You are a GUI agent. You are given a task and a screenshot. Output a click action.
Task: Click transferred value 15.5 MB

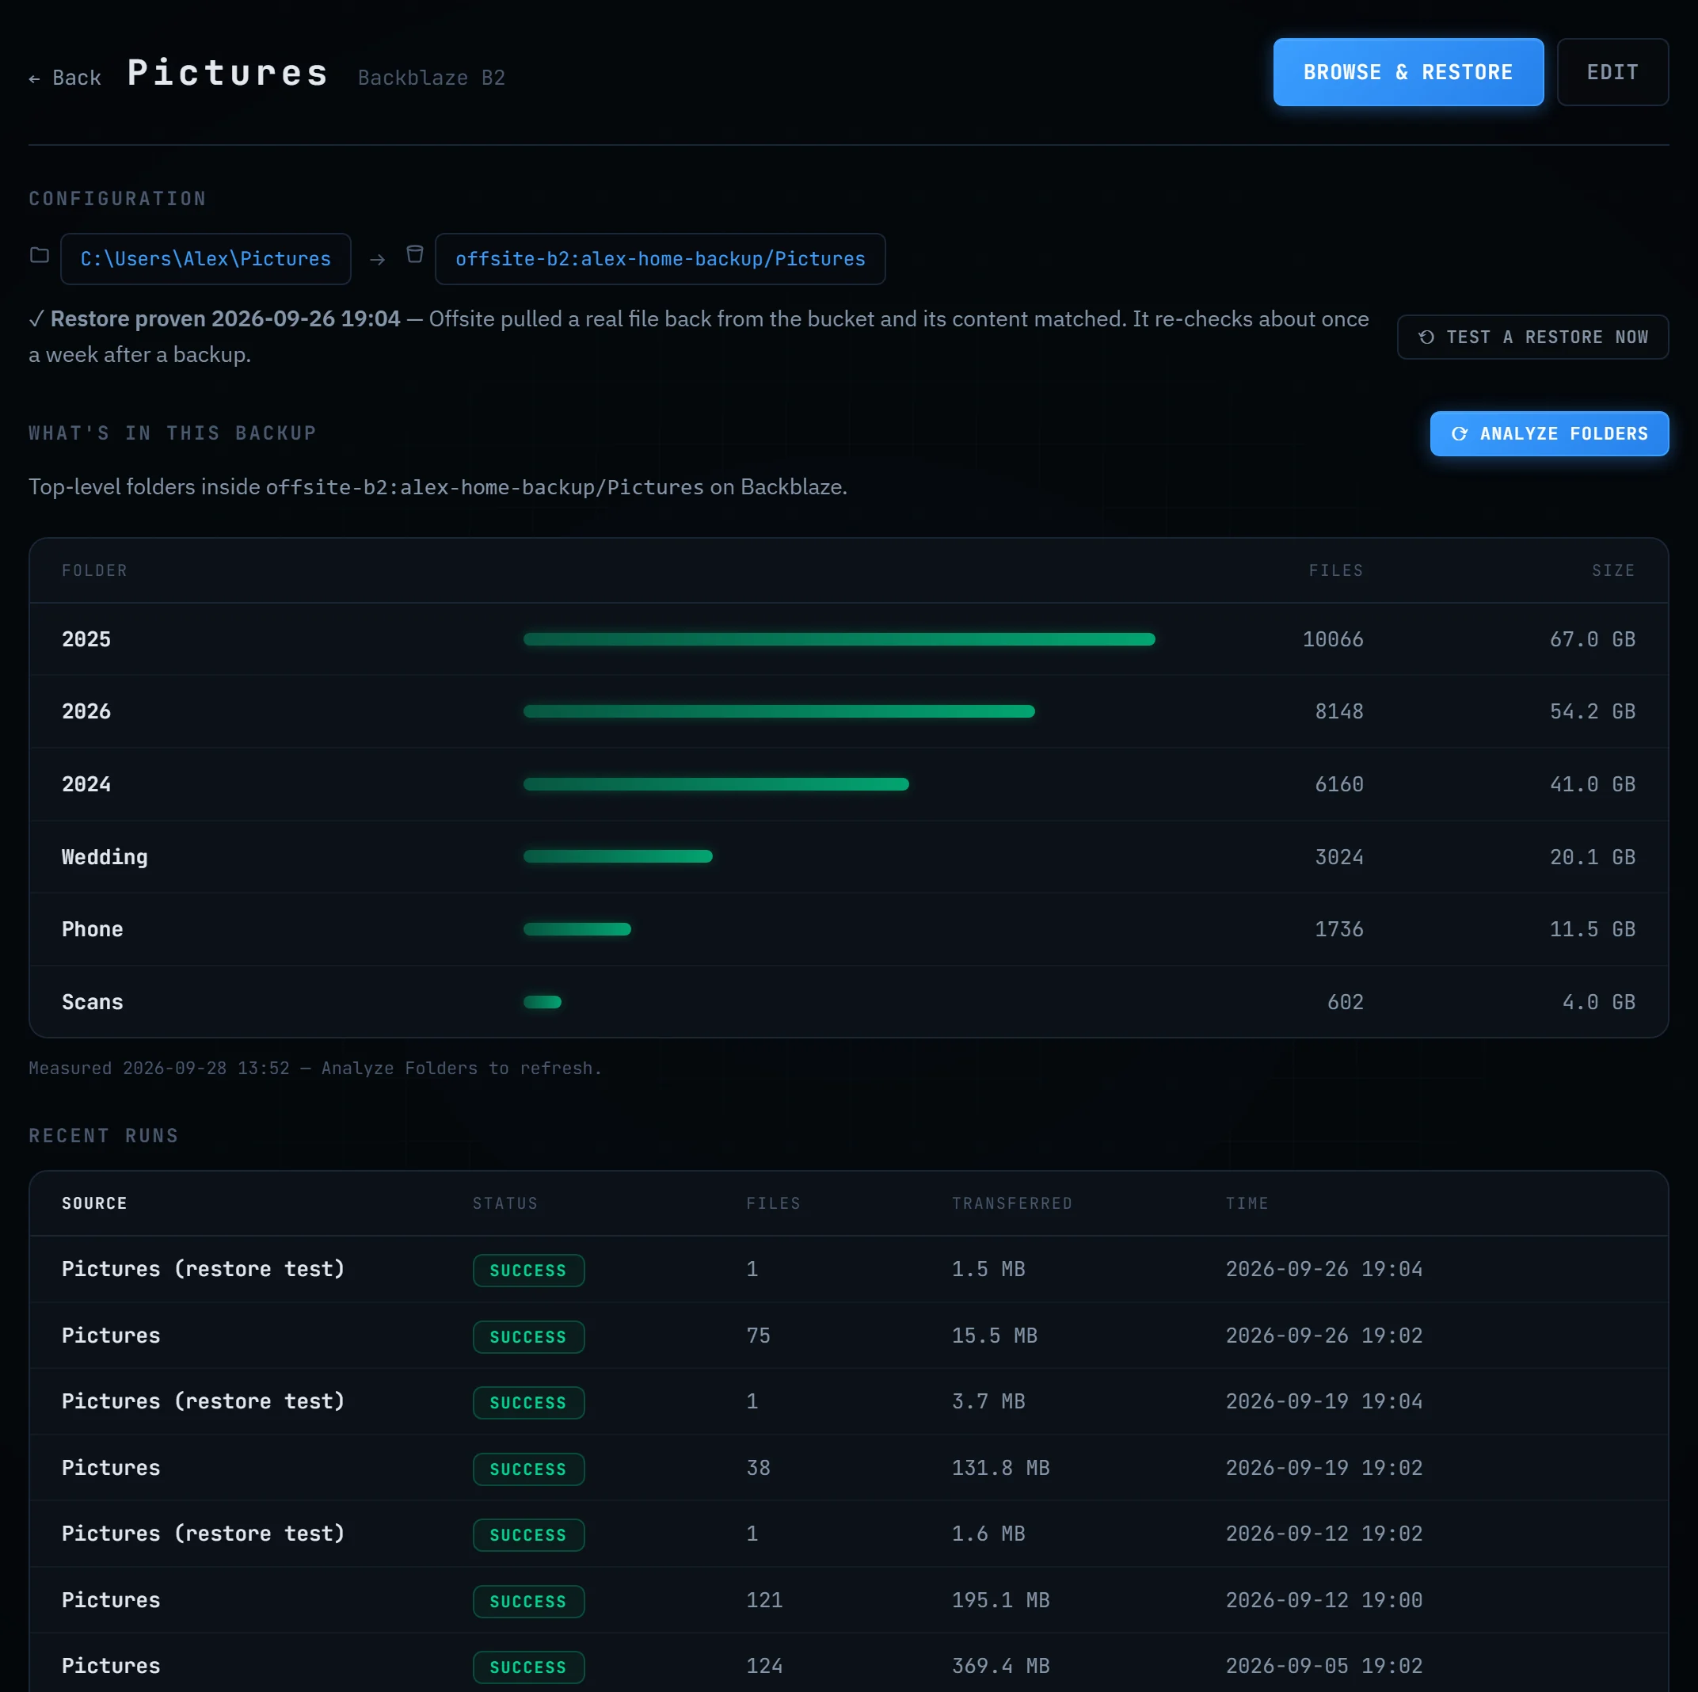coord(994,1336)
